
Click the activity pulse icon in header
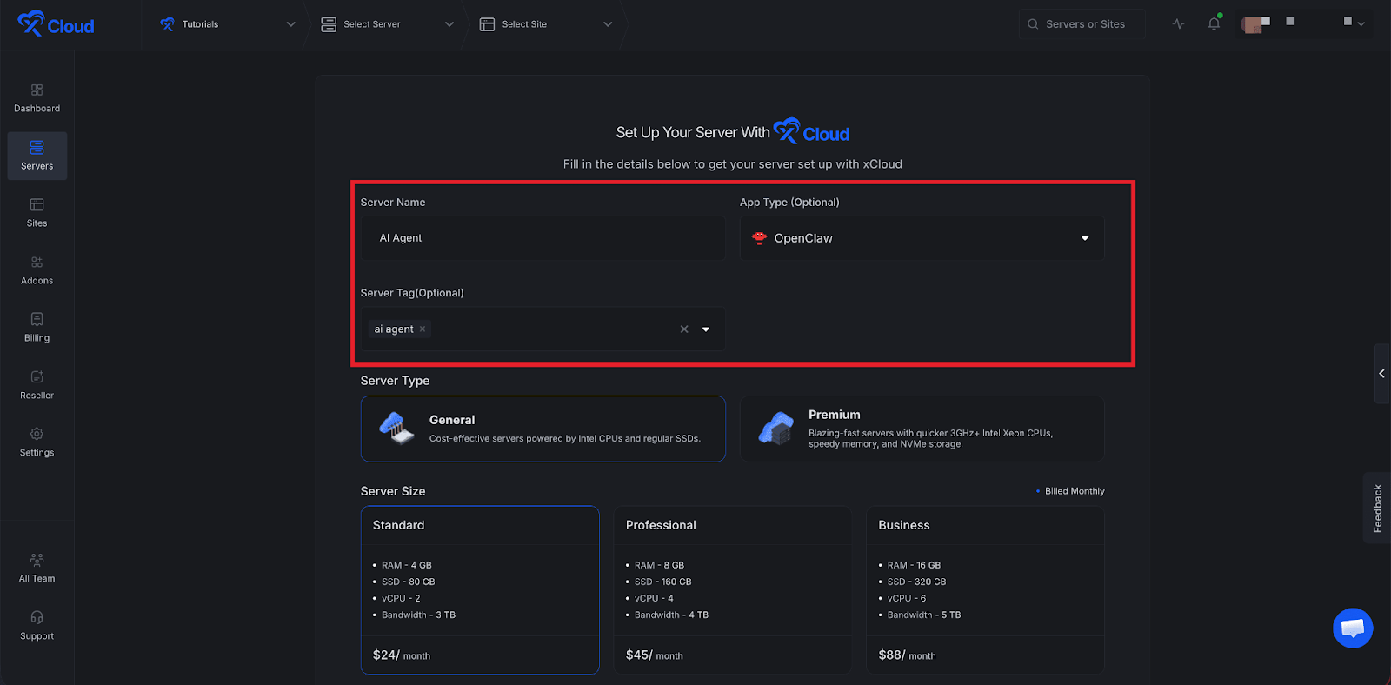pyautogui.click(x=1178, y=24)
